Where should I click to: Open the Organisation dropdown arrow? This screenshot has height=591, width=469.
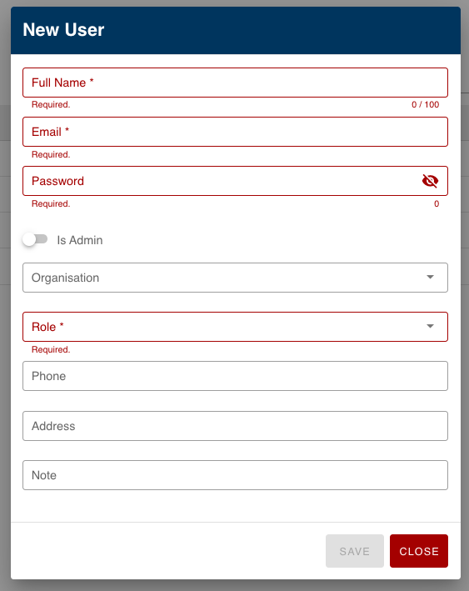point(430,277)
